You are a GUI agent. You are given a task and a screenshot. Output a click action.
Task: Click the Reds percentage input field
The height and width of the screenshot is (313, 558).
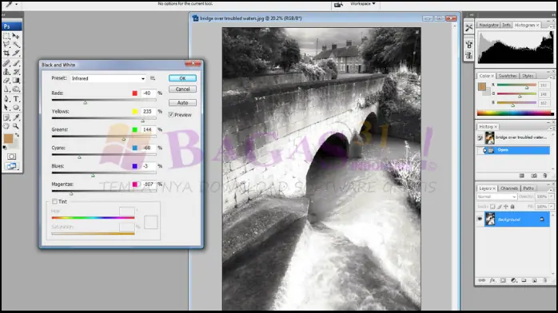coord(148,93)
